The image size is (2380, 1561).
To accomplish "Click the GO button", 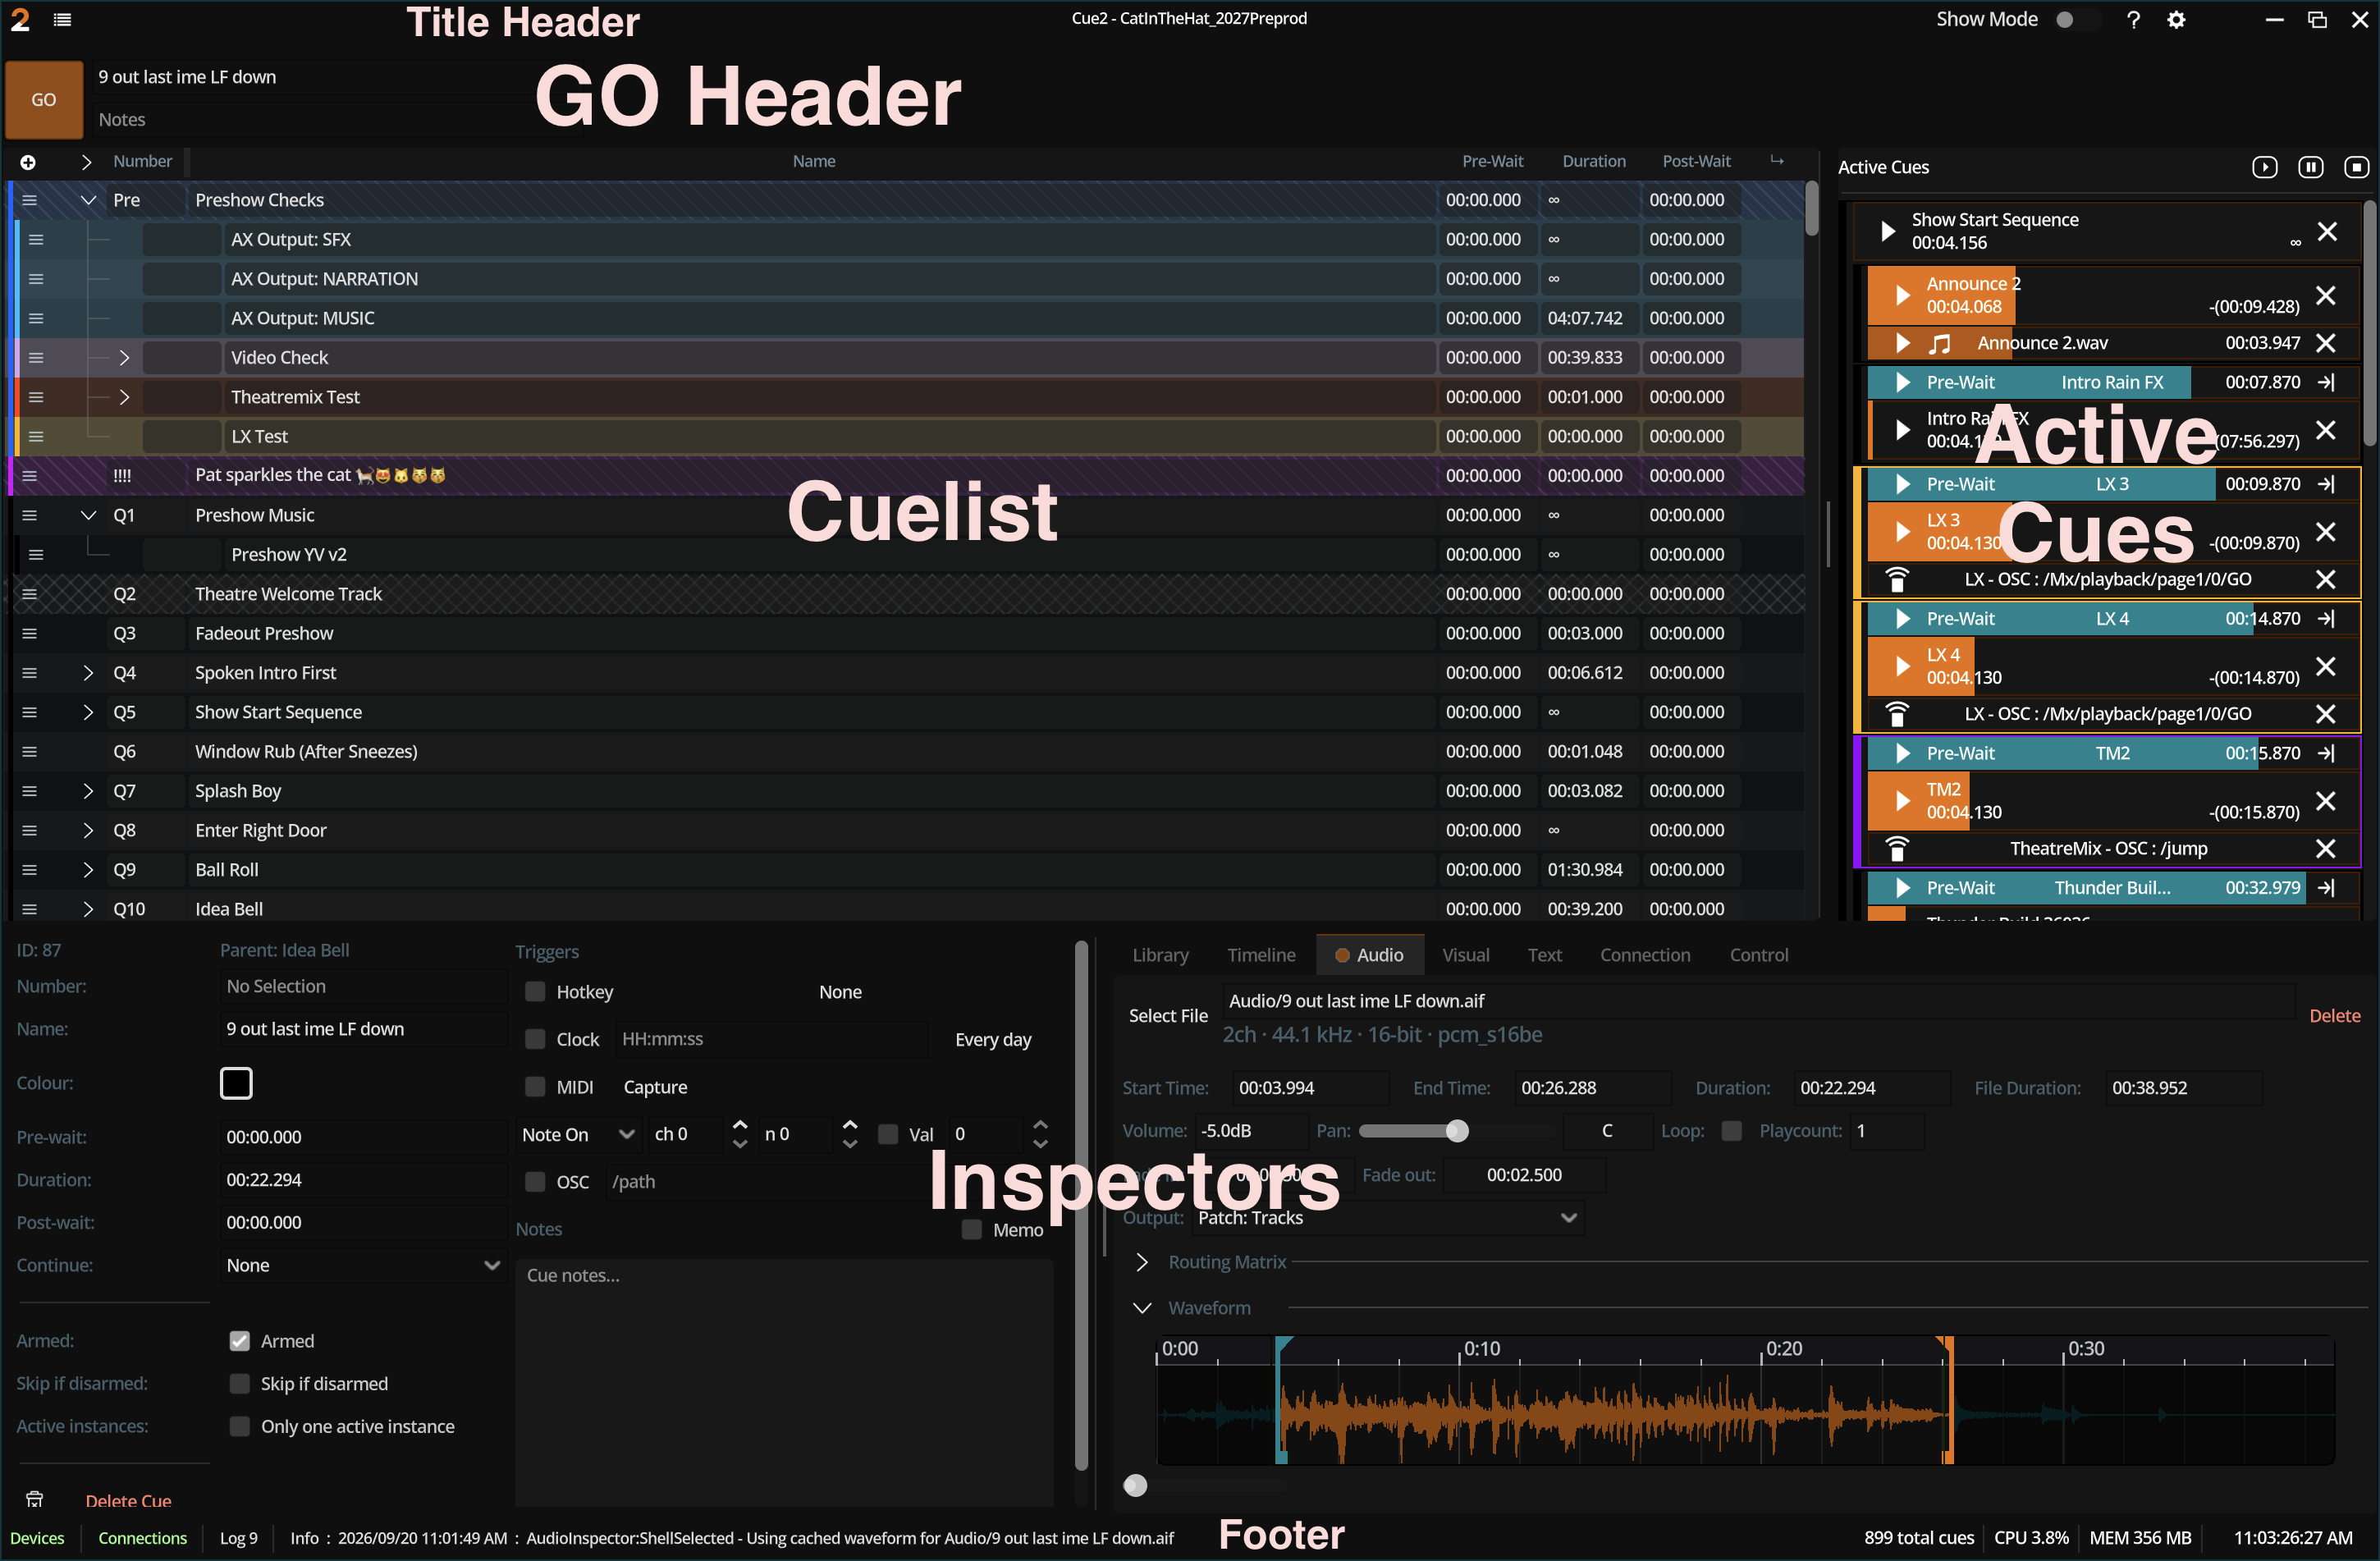I will click(44, 100).
